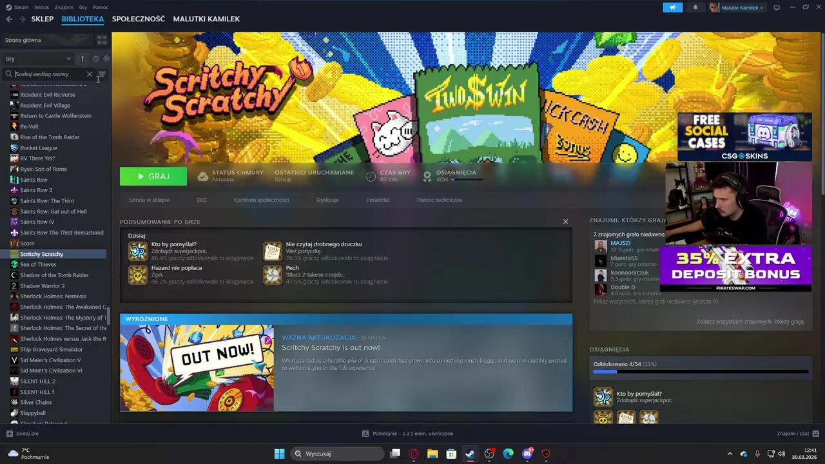Open the Steam menu
This screenshot has height=464, width=825.
point(17,7)
